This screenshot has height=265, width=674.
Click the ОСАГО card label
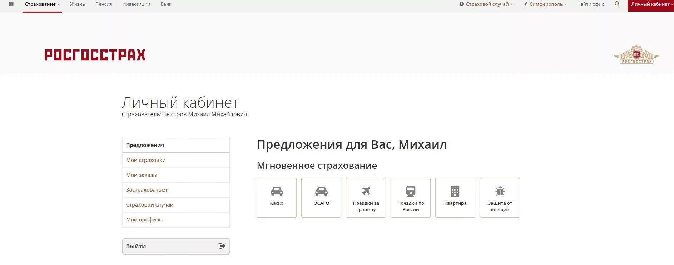(x=321, y=203)
